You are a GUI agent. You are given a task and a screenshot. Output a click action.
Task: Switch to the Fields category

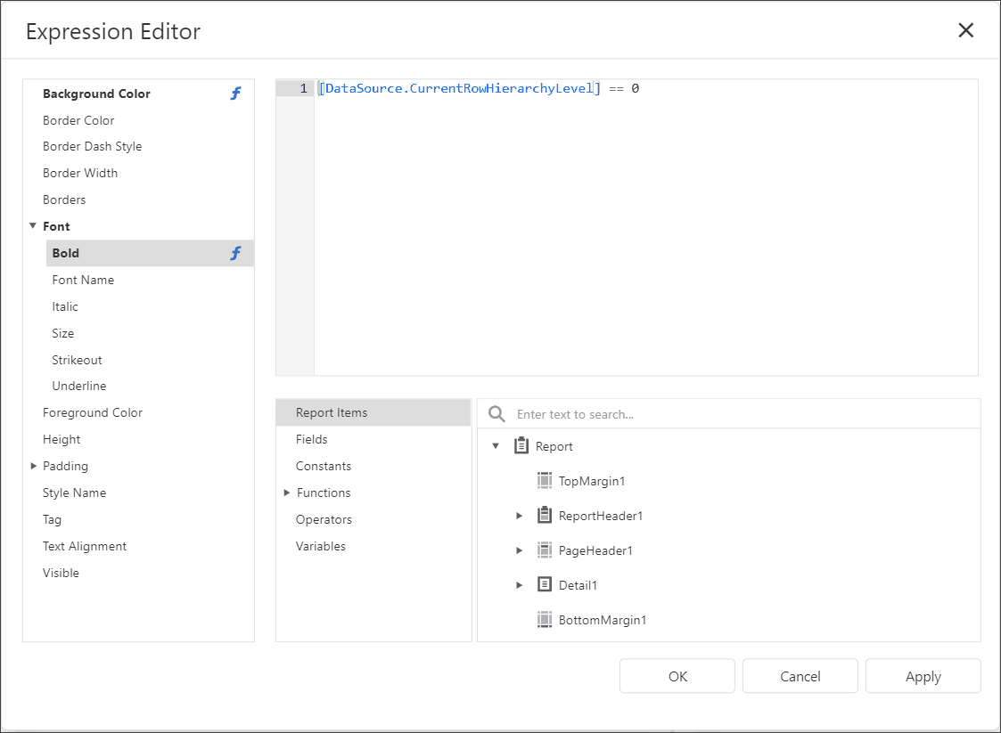312,439
